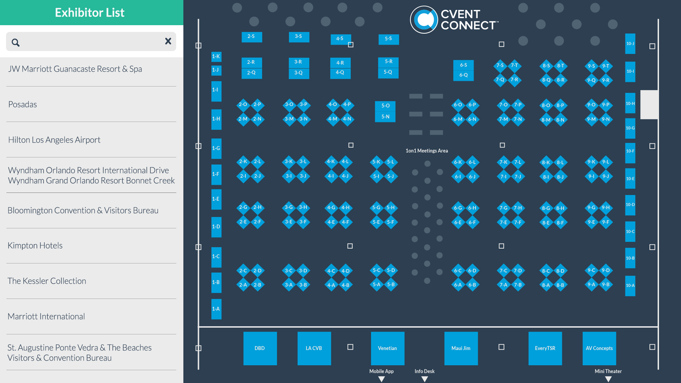Click diamond booth 6-A
The width and height of the screenshot is (681, 383).
pyautogui.click(x=458, y=285)
